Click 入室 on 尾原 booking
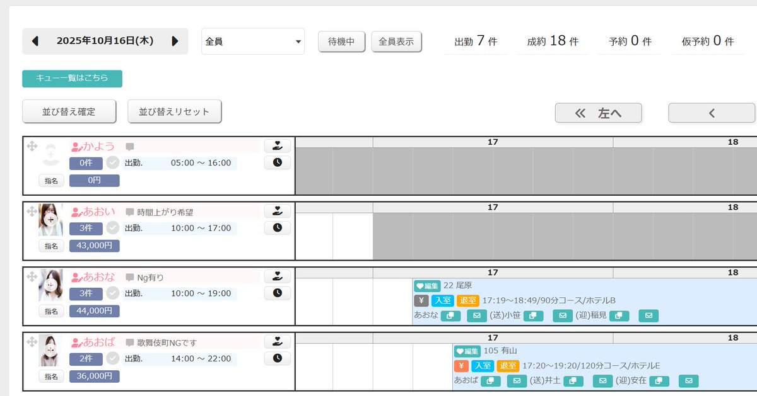This screenshot has height=396, width=757. click(x=442, y=301)
